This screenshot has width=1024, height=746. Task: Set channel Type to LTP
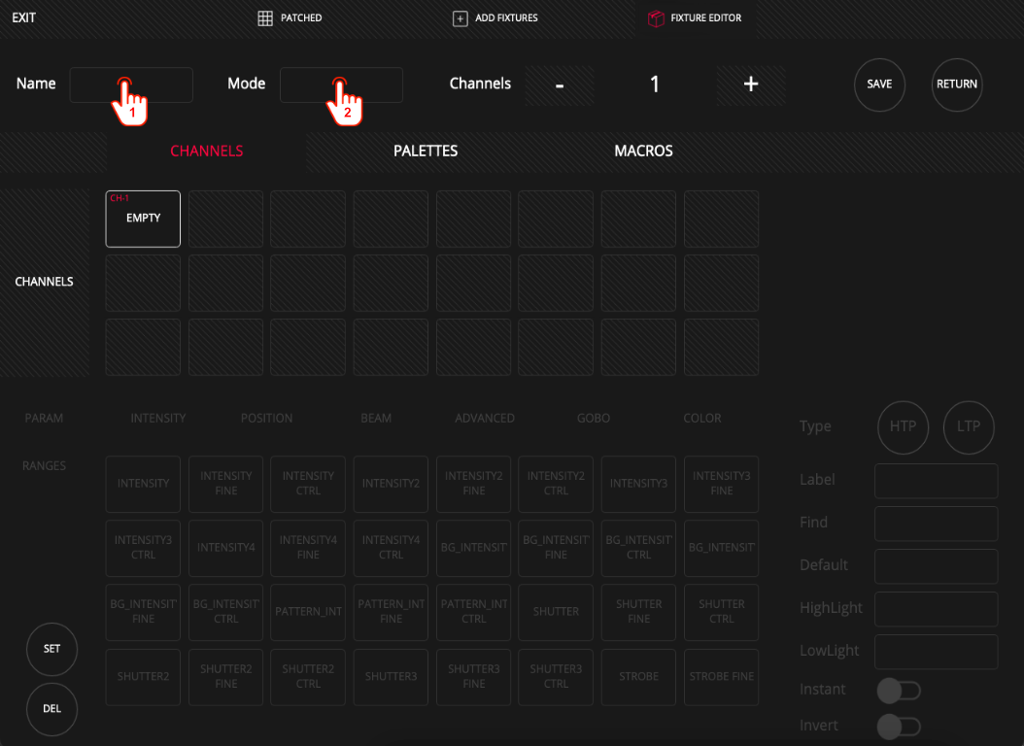(x=969, y=426)
